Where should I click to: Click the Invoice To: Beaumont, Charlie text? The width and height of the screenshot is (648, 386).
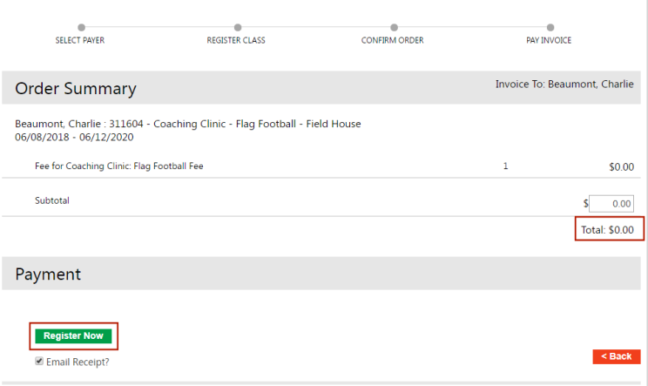tap(570, 85)
